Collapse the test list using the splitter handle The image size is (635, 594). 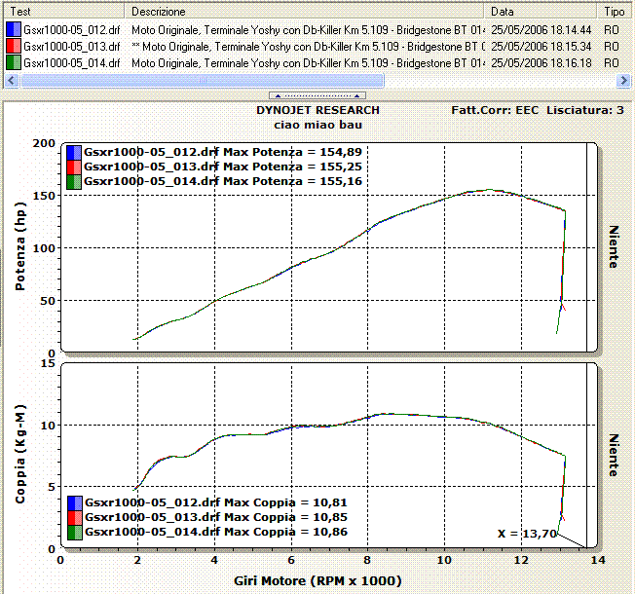317,96
